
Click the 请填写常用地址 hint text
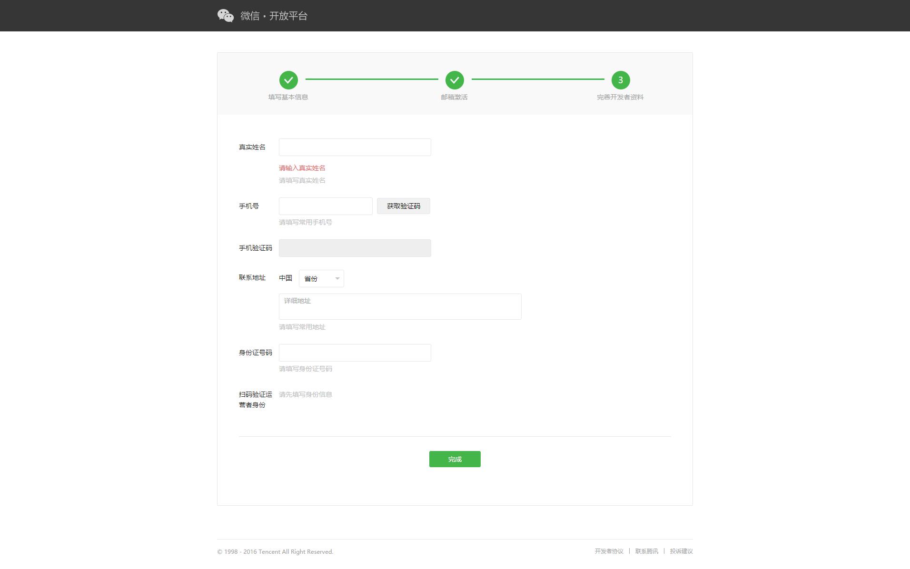click(x=302, y=327)
